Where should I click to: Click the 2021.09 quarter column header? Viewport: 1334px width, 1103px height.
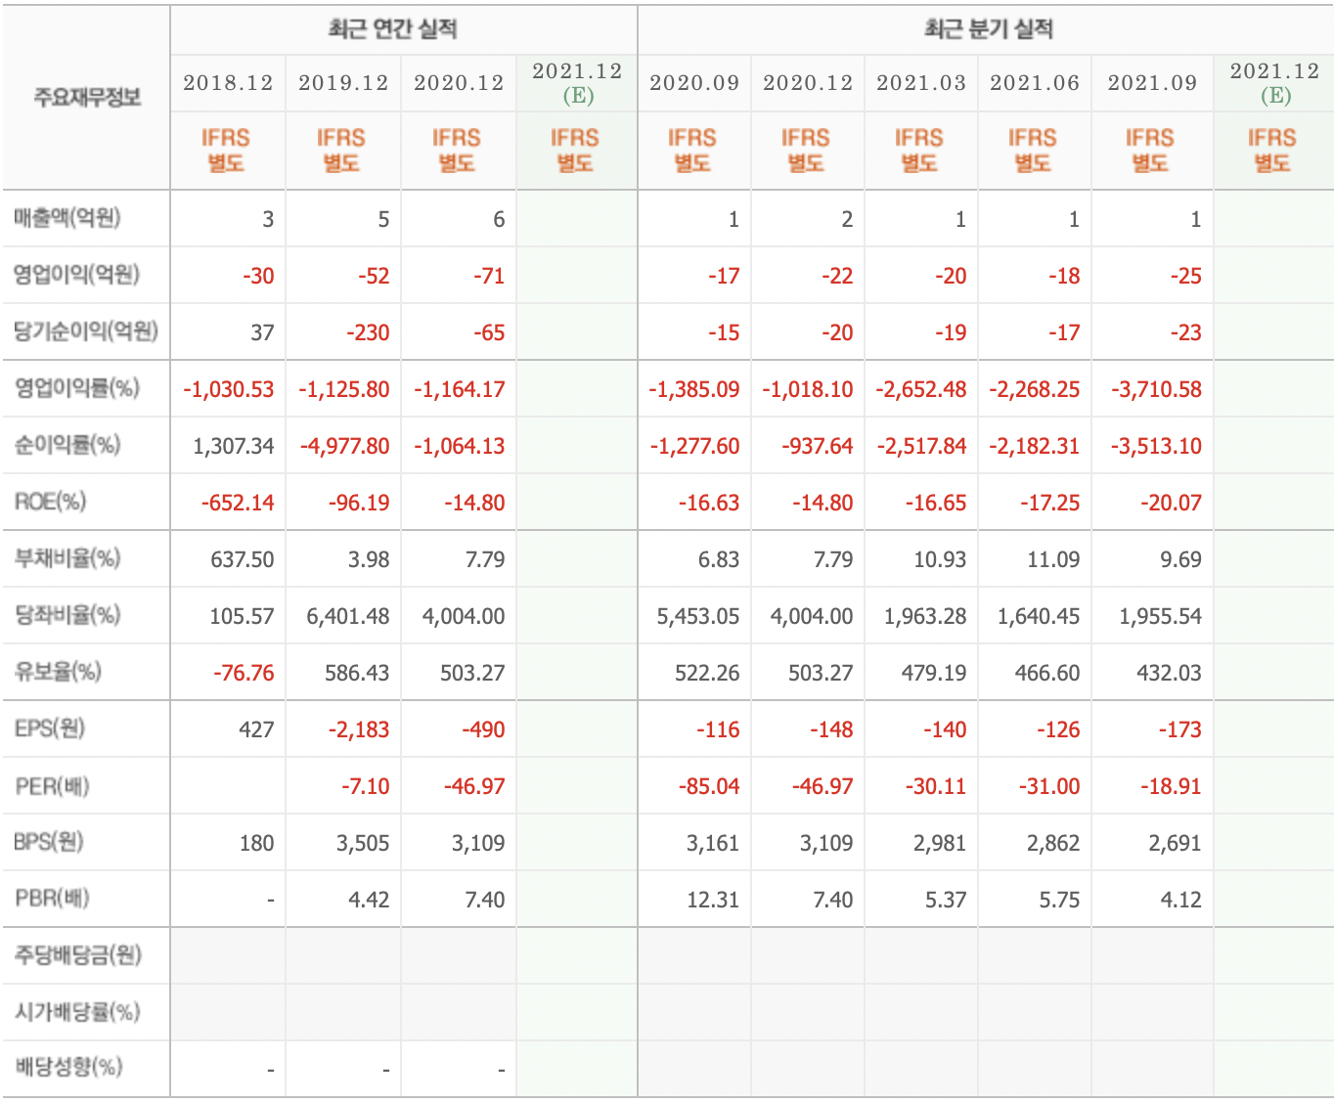coord(1152,83)
